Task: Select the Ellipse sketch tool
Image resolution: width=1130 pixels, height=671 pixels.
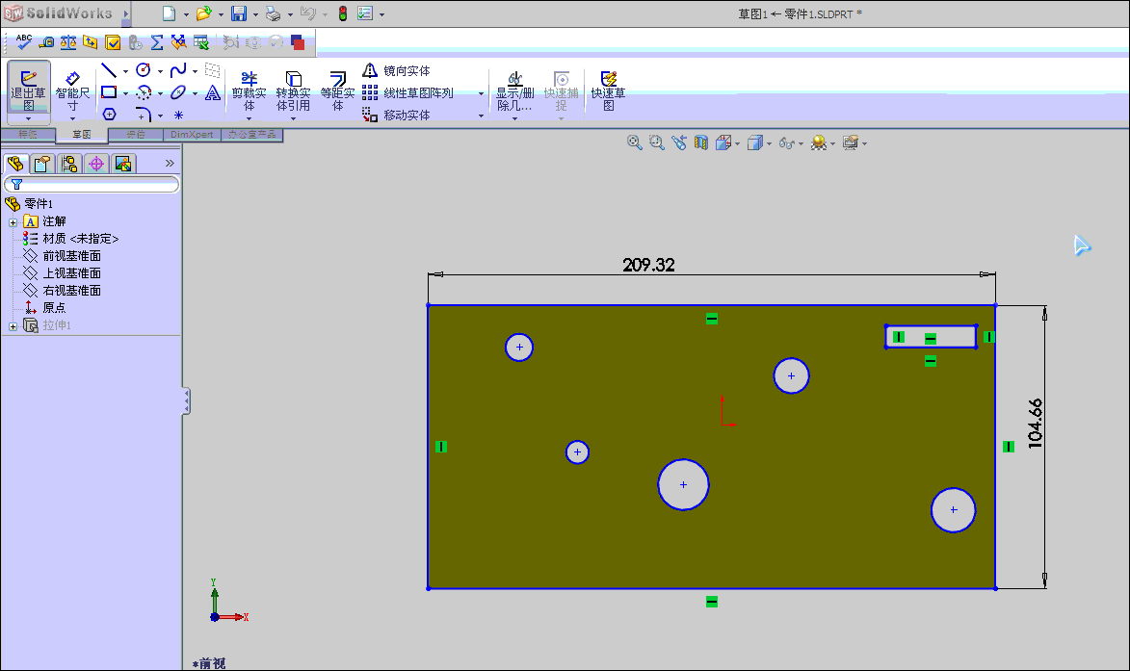Action: click(178, 92)
